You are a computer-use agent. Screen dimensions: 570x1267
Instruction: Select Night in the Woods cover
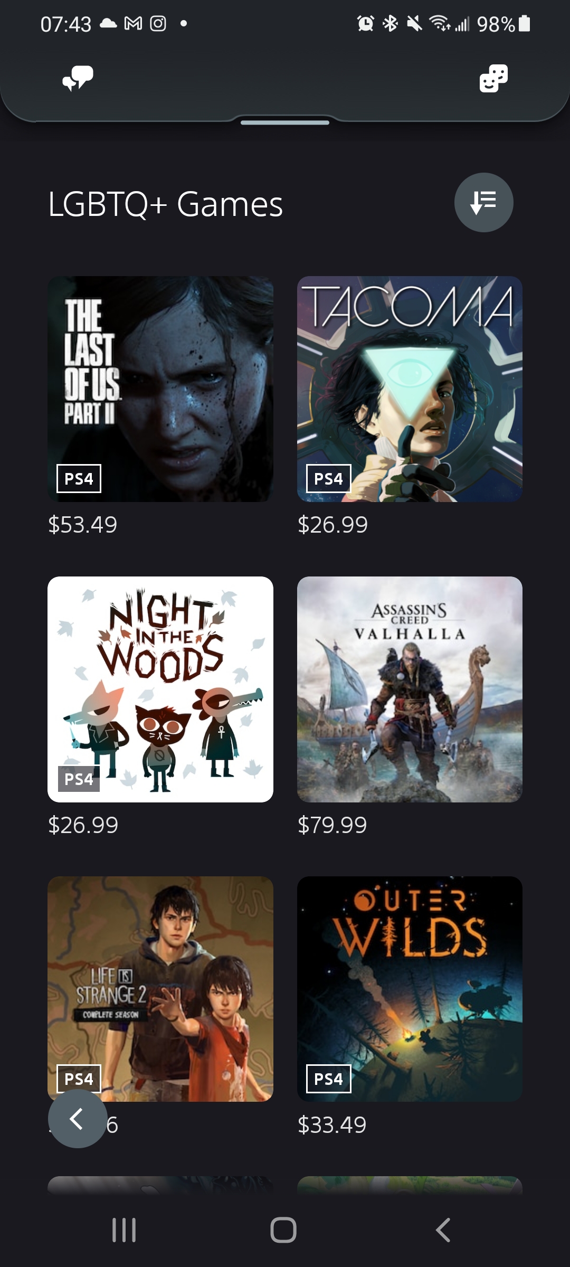tap(160, 689)
